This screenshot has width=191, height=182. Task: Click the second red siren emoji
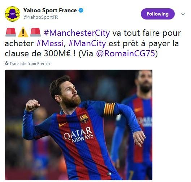coord(35,32)
